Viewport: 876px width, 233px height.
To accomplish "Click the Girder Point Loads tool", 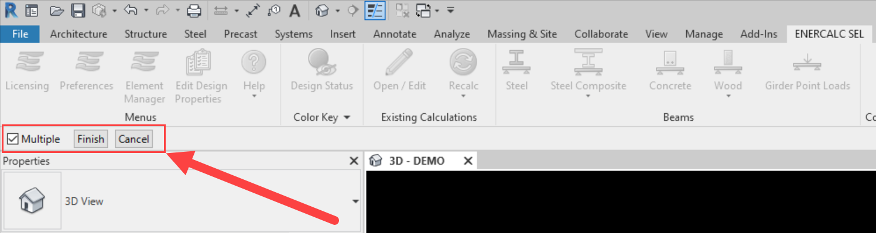I will pos(807,62).
